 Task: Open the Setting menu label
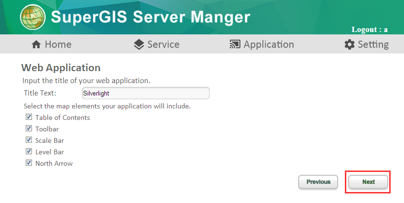coord(373,44)
